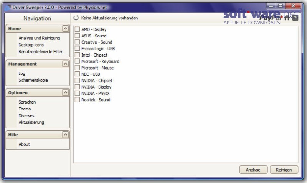The height and width of the screenshot is (183, 307).
Task: Collapse the Optionen navigation section
Action: click(66, 92)
